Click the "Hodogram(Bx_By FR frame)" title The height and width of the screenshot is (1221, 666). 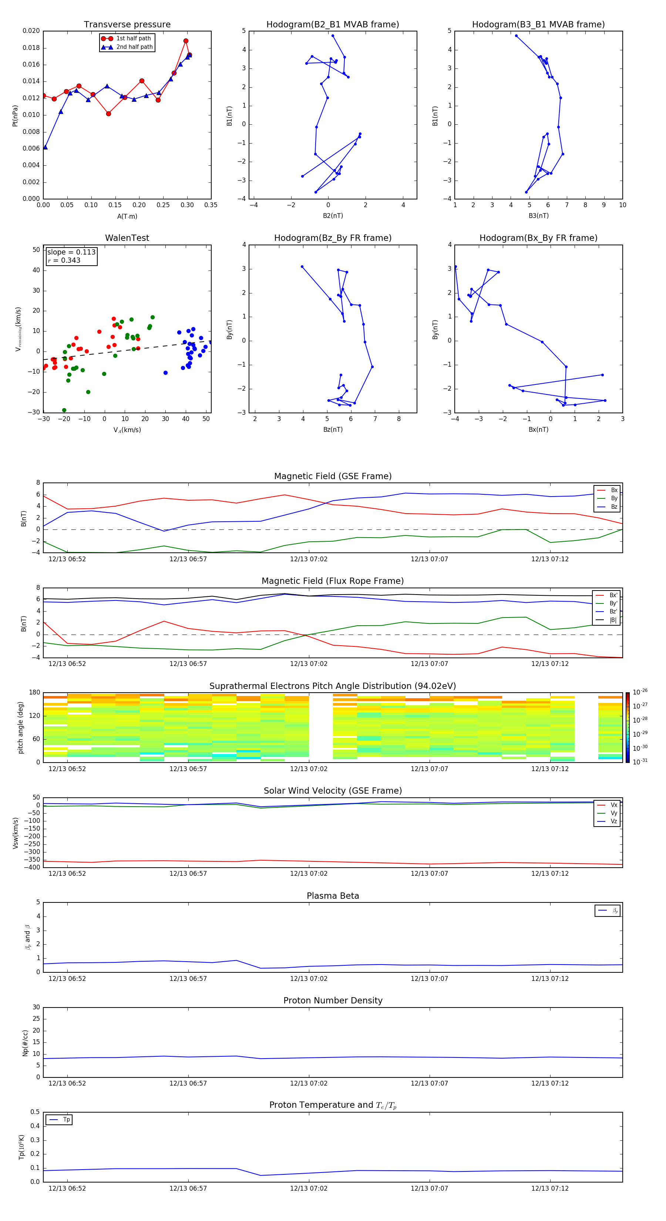[538, 238]
